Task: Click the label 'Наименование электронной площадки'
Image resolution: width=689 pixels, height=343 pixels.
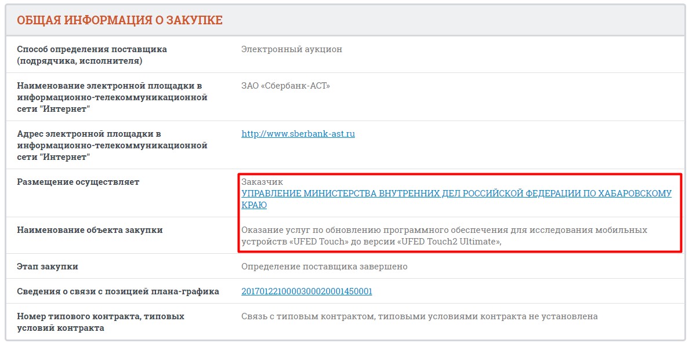Action: click(x=112, y=97)
